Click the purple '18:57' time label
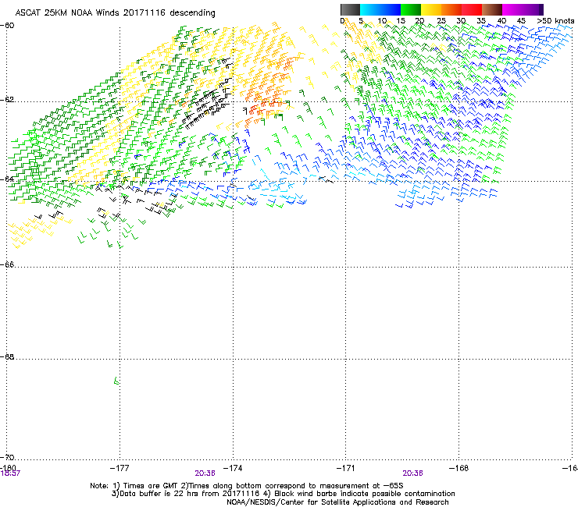 point(10,473)
